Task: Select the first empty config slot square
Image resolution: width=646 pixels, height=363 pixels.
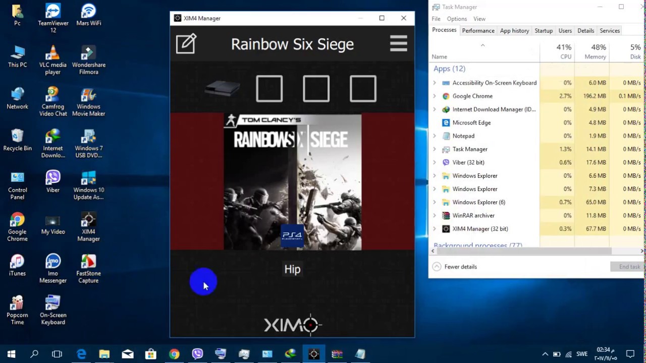Action: [269, 89]
